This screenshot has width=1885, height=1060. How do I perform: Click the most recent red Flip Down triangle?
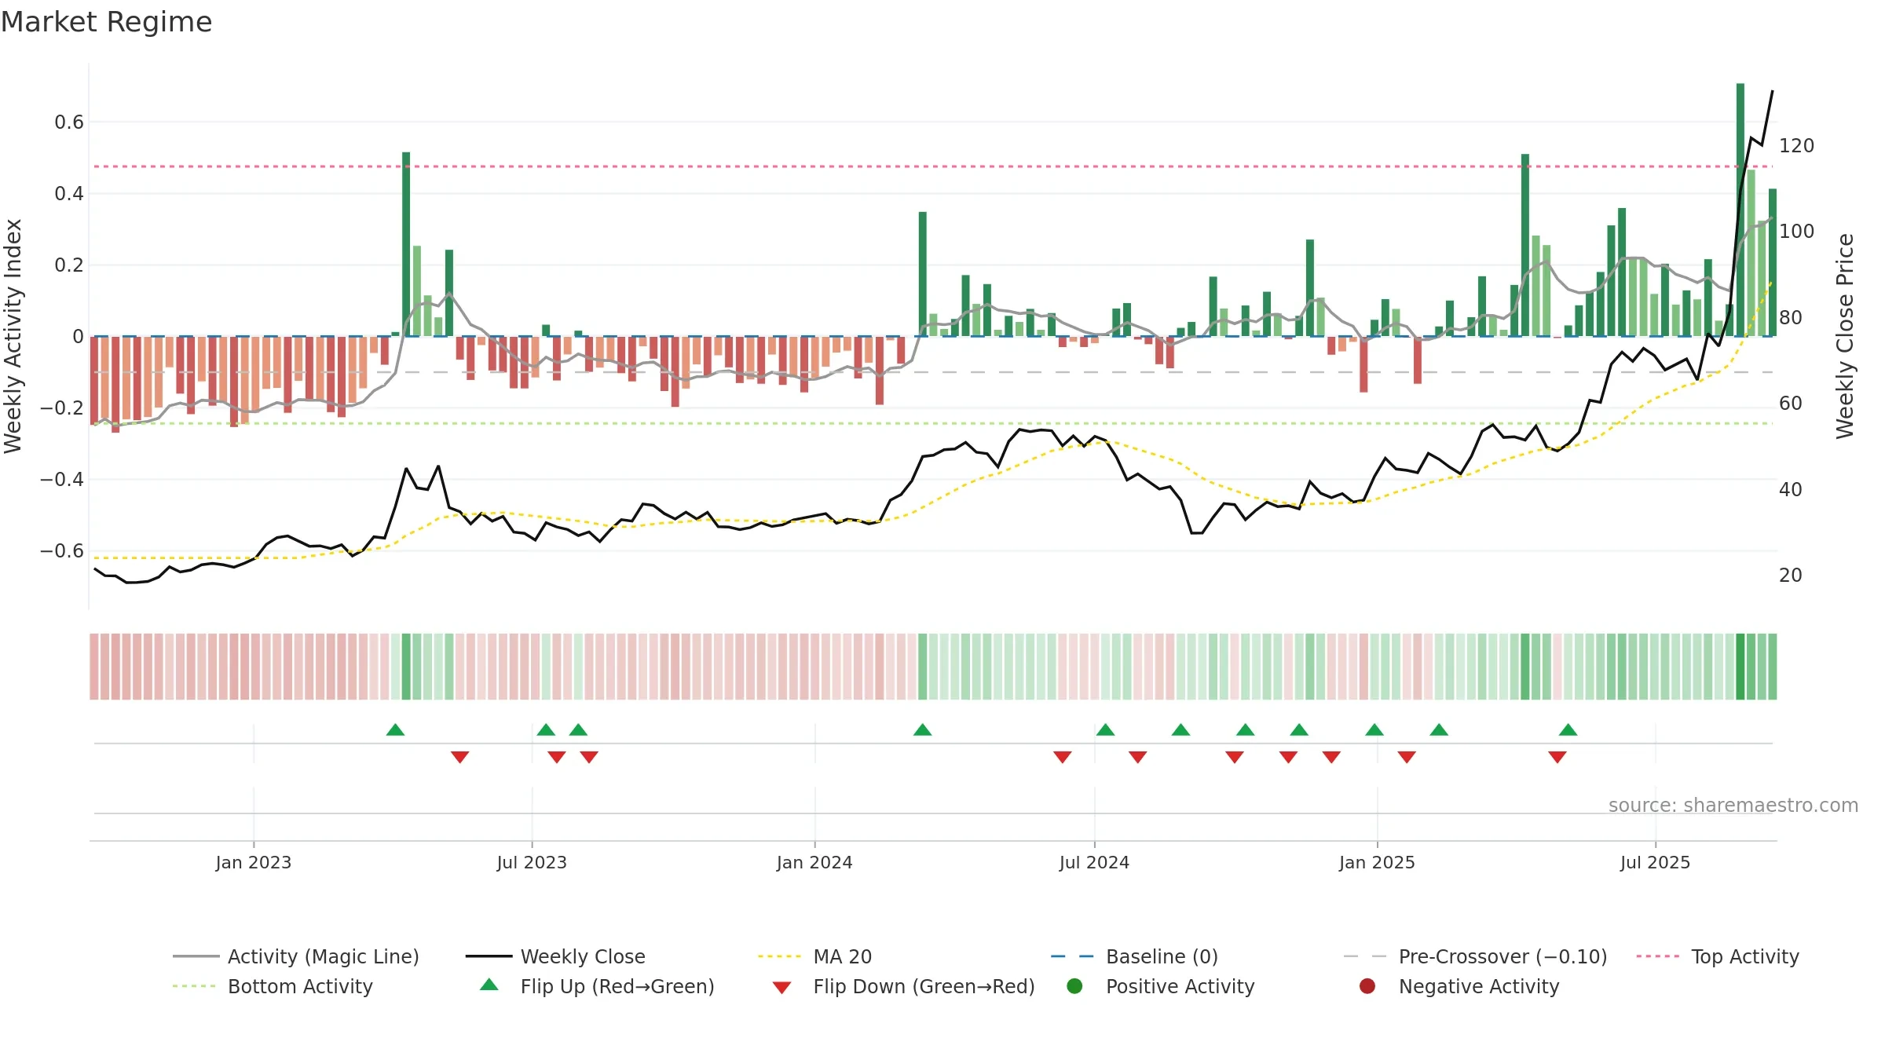(1557, 757)
